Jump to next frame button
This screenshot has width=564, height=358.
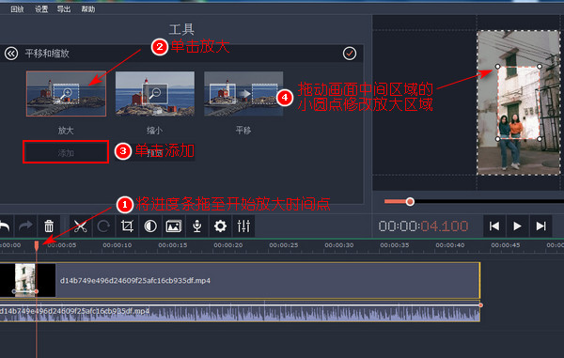(x=540, y=226)
